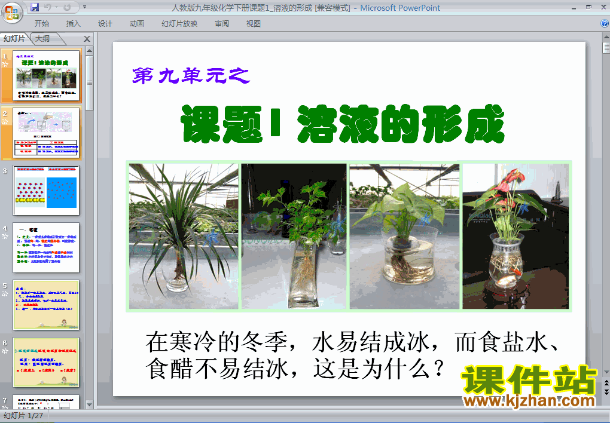This screenshot has width=610, height=423.
Task: Click animation star icon under slide 2
Action: (5, 122)
